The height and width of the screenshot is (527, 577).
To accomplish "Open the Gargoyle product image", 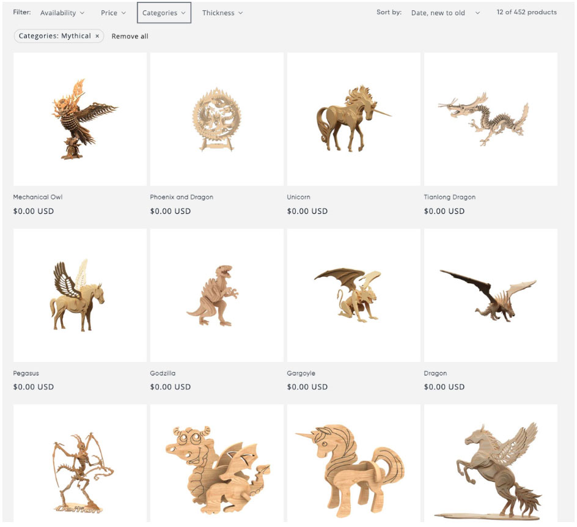I will (354, 295).
